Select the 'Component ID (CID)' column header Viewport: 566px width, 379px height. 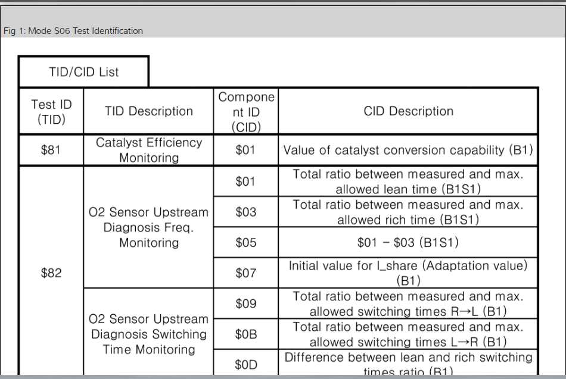[245, 111]
